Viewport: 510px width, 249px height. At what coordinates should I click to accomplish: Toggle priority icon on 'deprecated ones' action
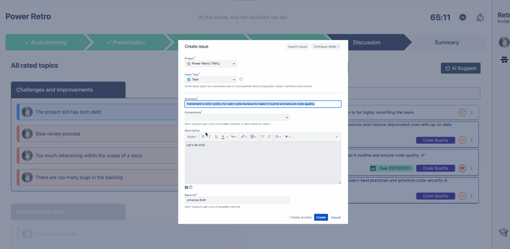[x=462, y=140]
